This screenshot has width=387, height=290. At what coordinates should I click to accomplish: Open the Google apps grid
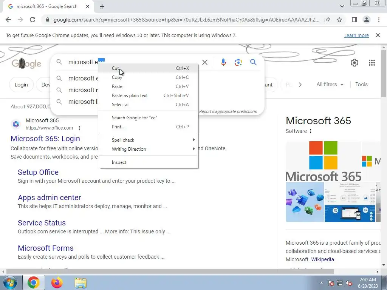[x=372, y=63]
